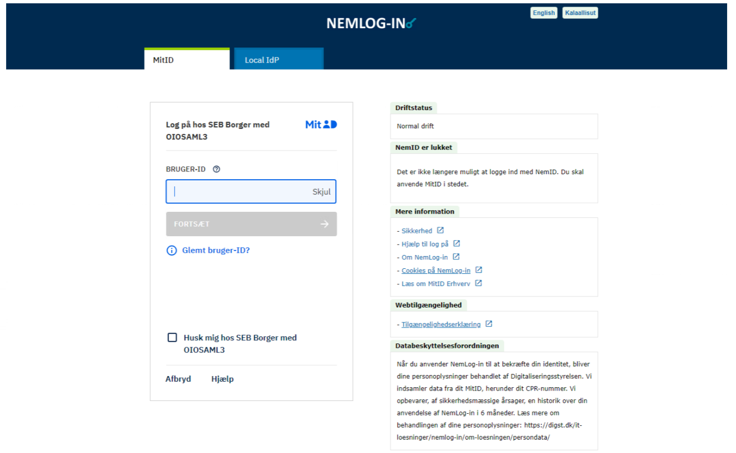Open the Hjælp til log på link

[425, 244]
